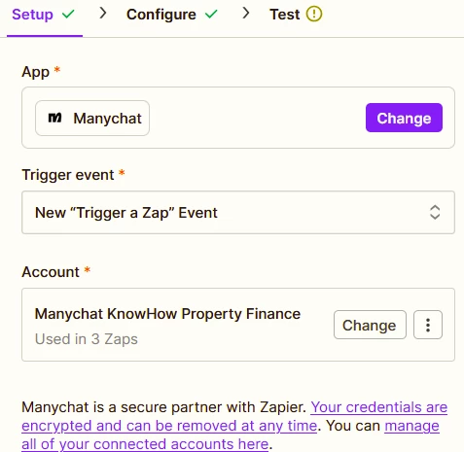Screen dimensions: 464x452
Task: Click the purple Change app button
Action: coord(404,118)
